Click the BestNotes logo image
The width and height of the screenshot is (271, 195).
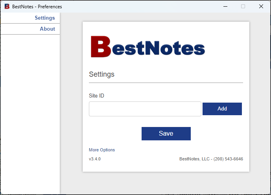point(148,47)
